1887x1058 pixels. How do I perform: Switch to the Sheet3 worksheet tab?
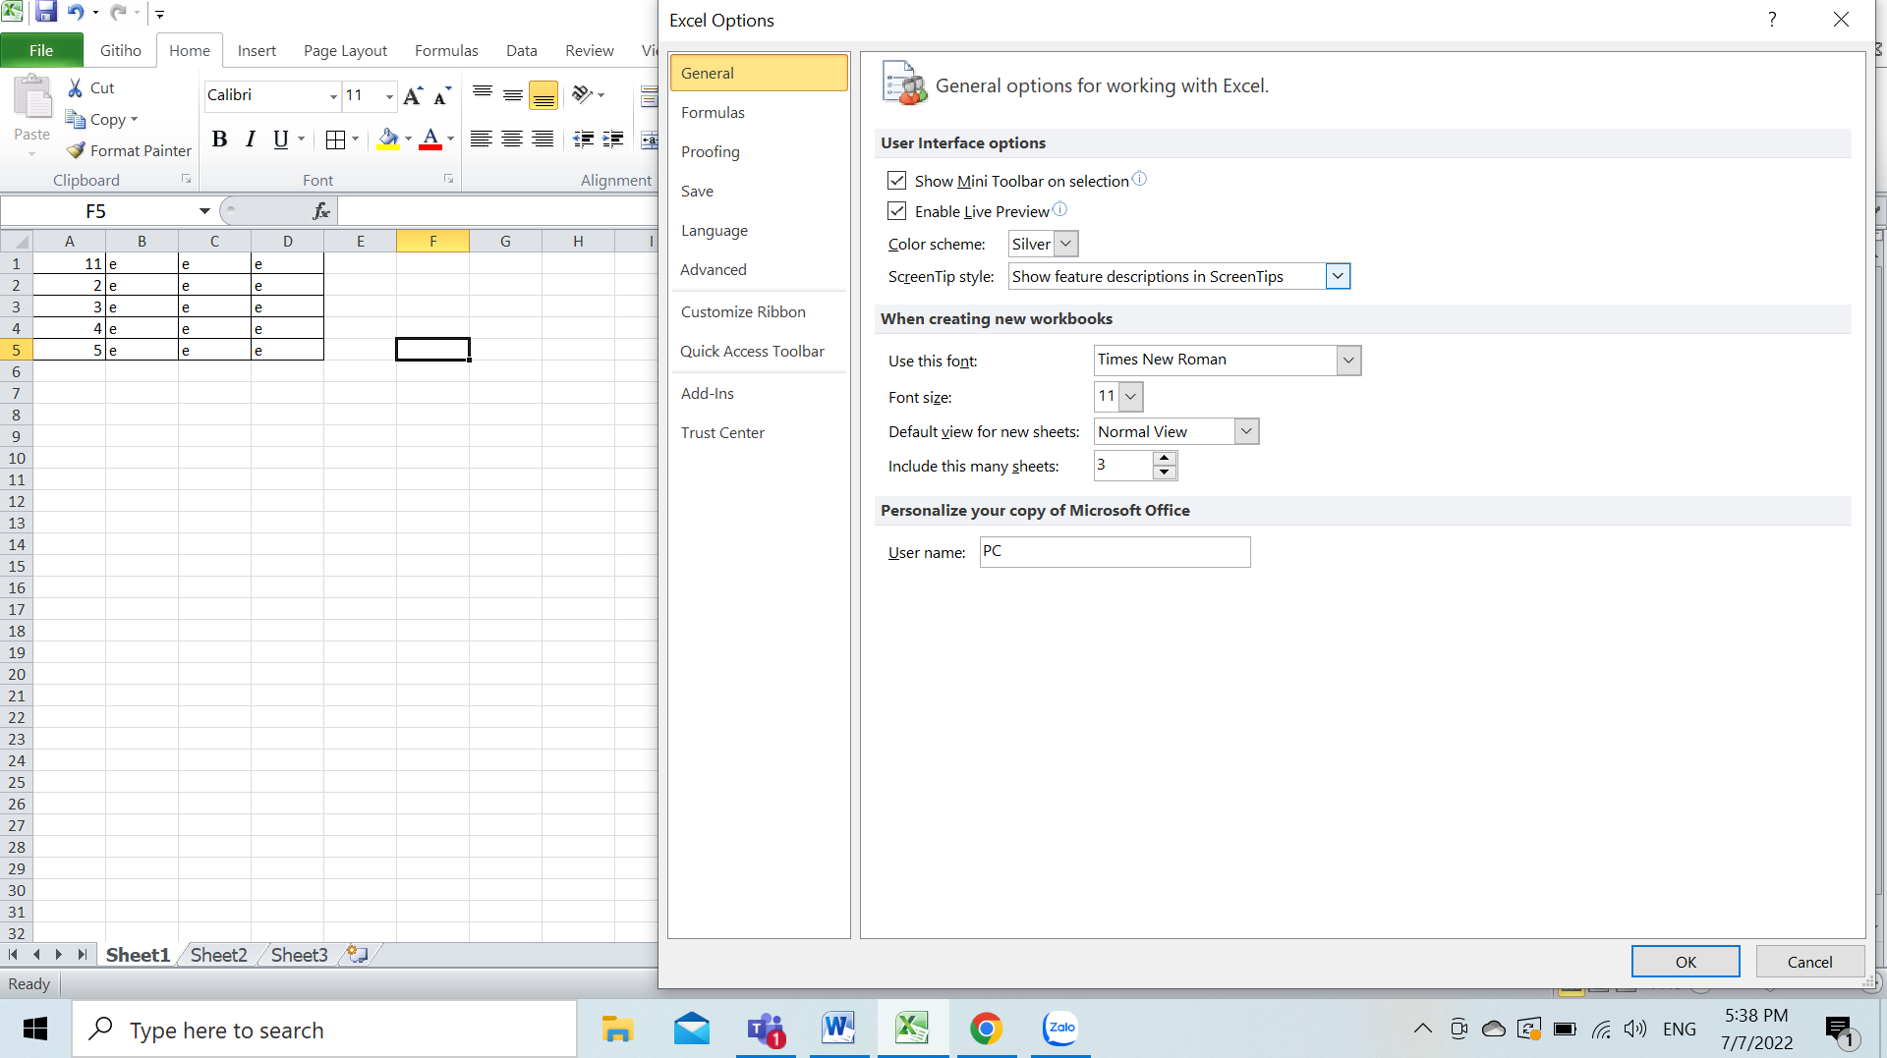[x=299, y=955]
